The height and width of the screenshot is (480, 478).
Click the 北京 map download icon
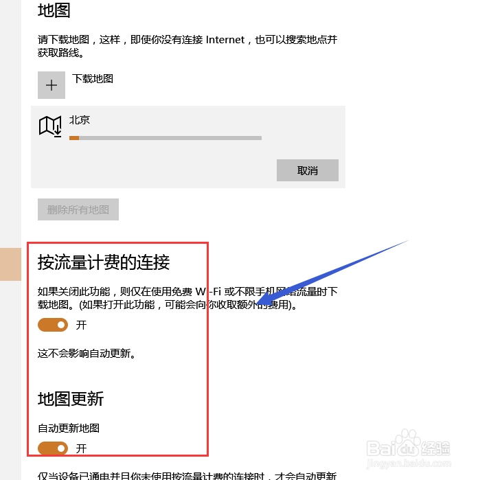(50, 126)
